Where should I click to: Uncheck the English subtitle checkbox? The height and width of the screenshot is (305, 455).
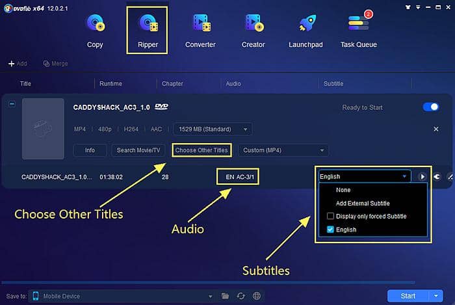[330, 230]
